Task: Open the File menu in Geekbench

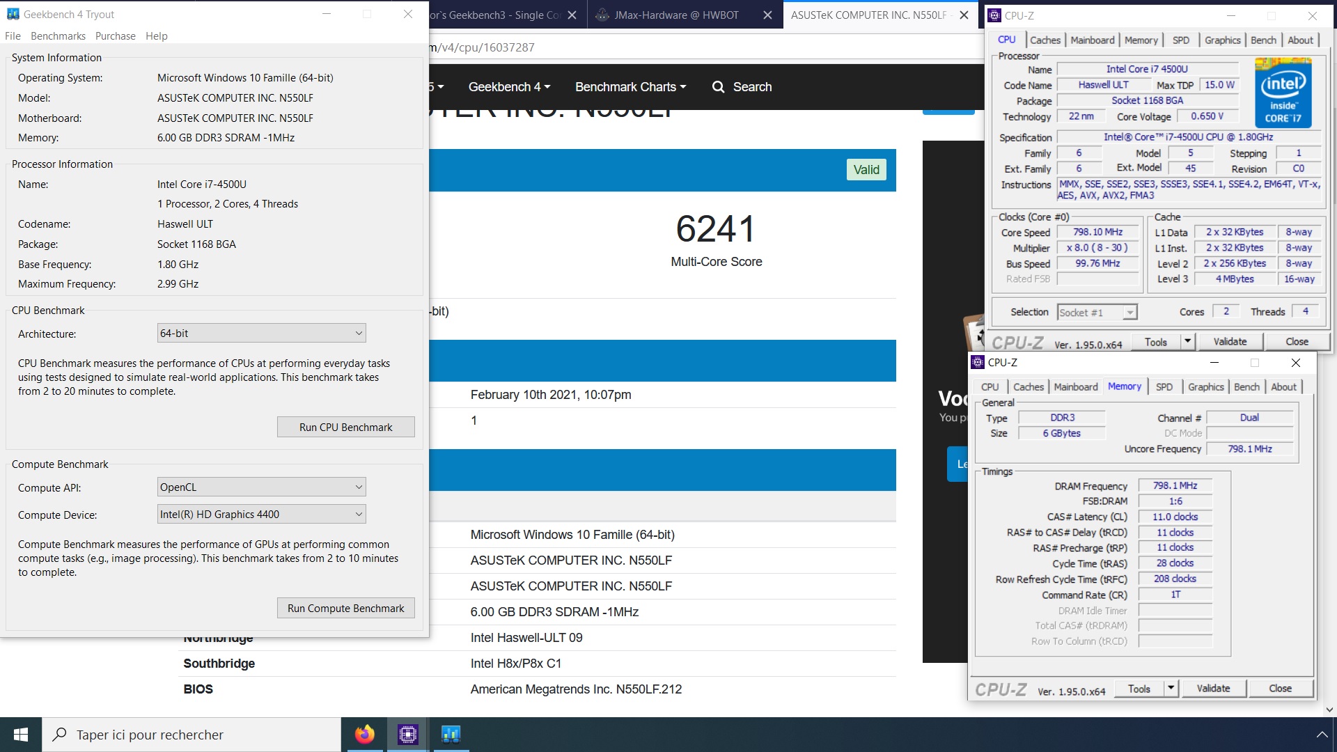Action: coord(13,36)
